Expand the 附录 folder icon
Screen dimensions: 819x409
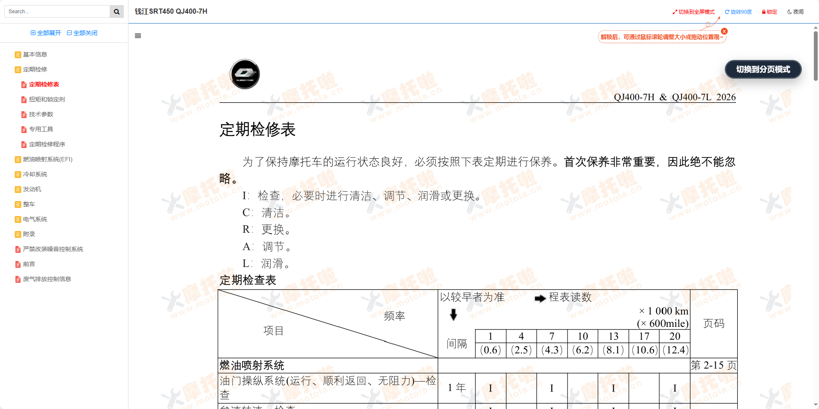point(18,234)
